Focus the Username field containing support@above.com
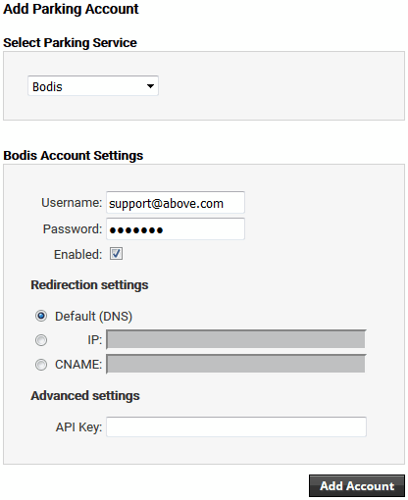 click(176, 203)
